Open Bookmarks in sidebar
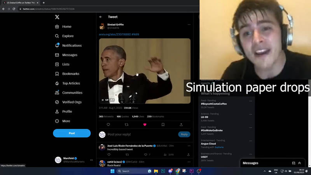The image size is (311, 175). 67,74
